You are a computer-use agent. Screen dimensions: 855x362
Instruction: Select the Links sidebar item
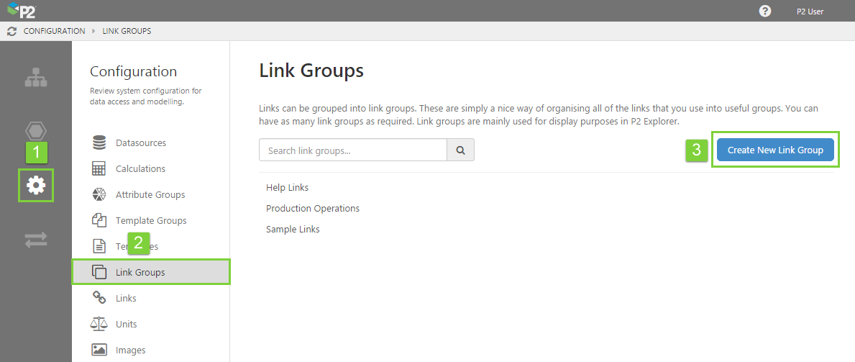(x=126, y=299)
